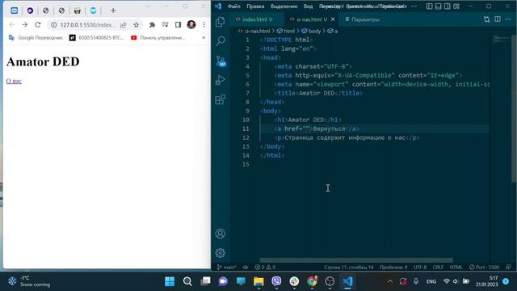Image resolution: width=517 pixels, height=291 pixels.
Task: Switch to the Параметры tab
Action: [363, 19]
